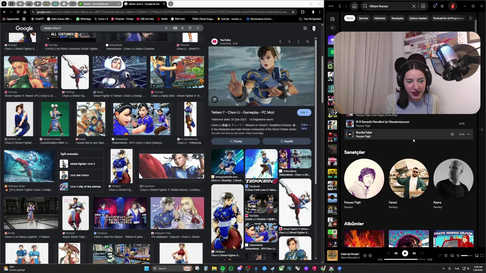Create new playlist with plus icon

pos(332,28)
